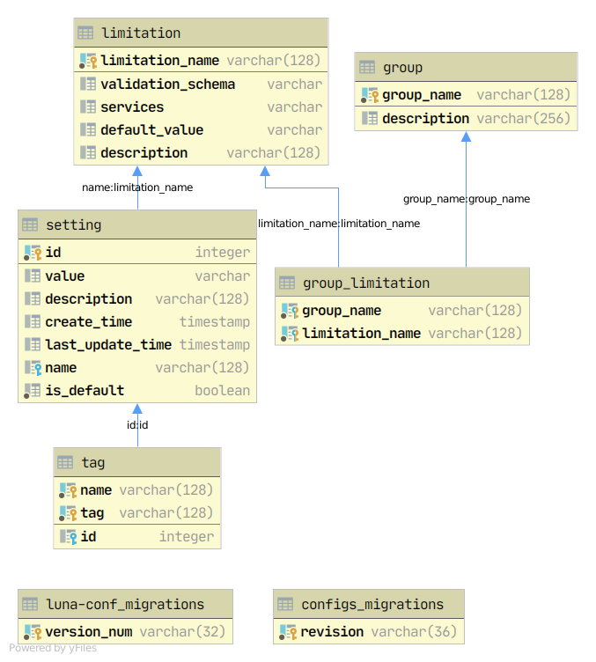596x662 pixels.
Task: Select the luna-conf_migrations table title
Action: tap(124, 605)
